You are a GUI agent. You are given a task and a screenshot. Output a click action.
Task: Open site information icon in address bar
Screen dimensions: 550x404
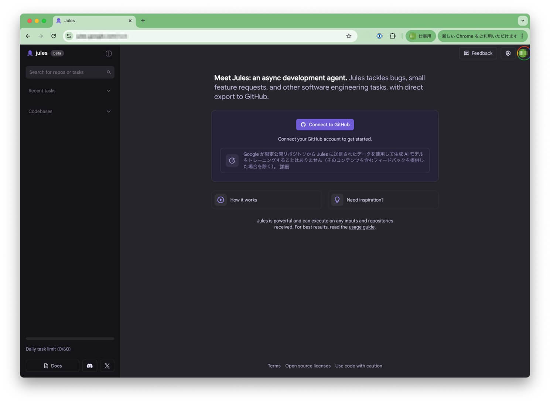pyautogui.click(x=69, y=36)
